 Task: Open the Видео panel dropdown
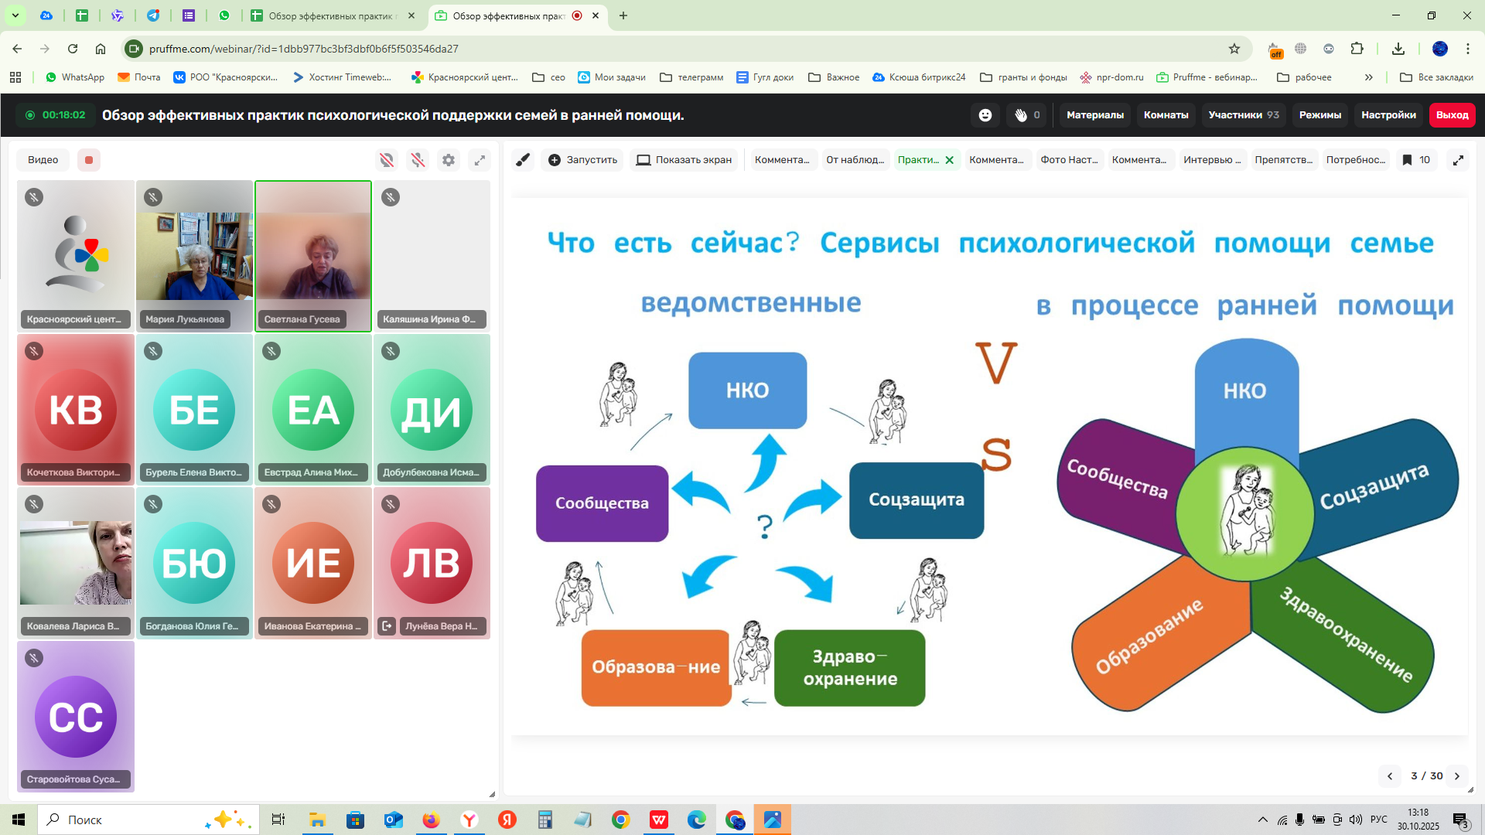43,160
